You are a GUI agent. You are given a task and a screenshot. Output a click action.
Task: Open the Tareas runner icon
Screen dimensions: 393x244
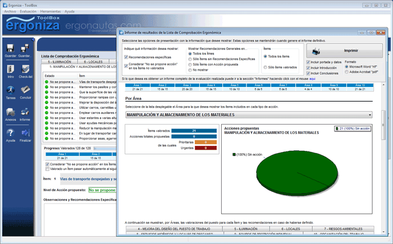click(11, 90)
